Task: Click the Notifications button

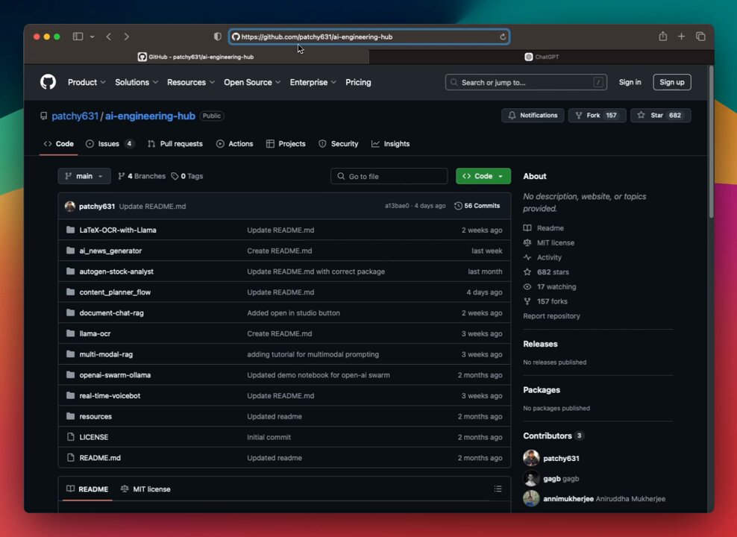Action: tap(533, 115)
